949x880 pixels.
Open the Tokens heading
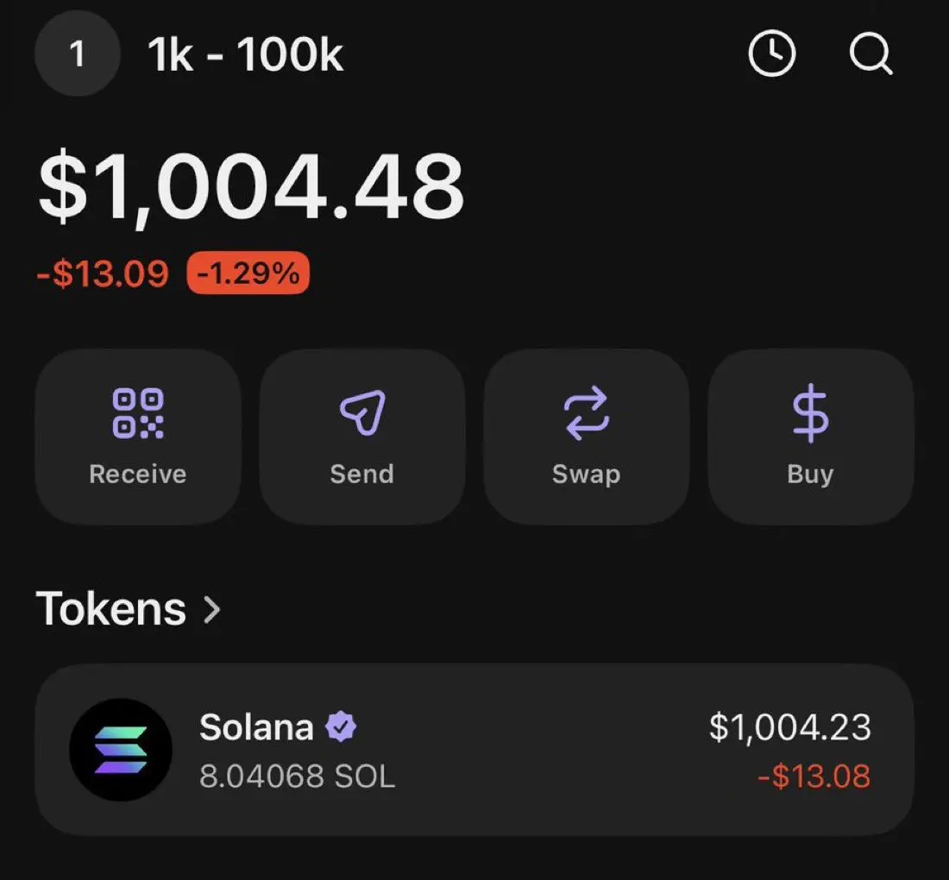pyautogui.click(x=111, y=609)
